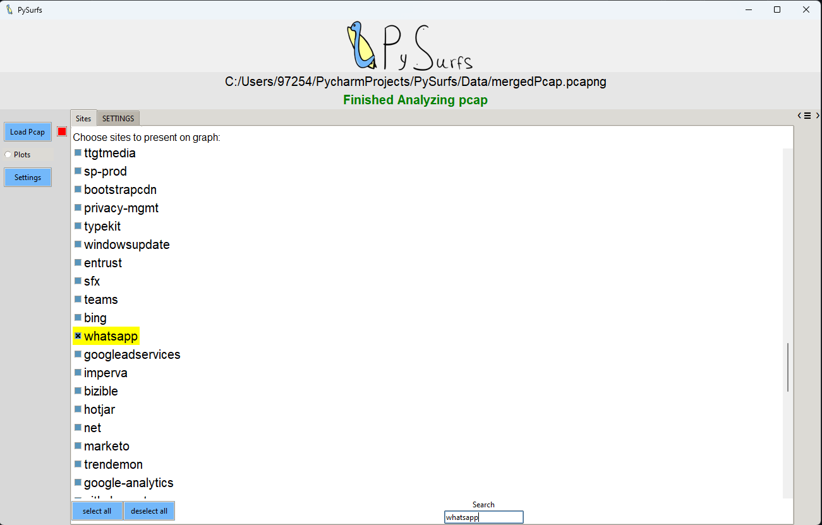Click the Search input field

click(x=483, y=517)
